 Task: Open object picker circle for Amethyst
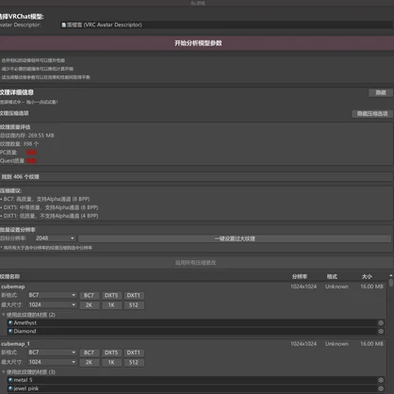coord(381,322)
